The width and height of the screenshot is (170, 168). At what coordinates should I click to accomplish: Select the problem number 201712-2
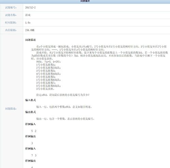click(30, 8)
